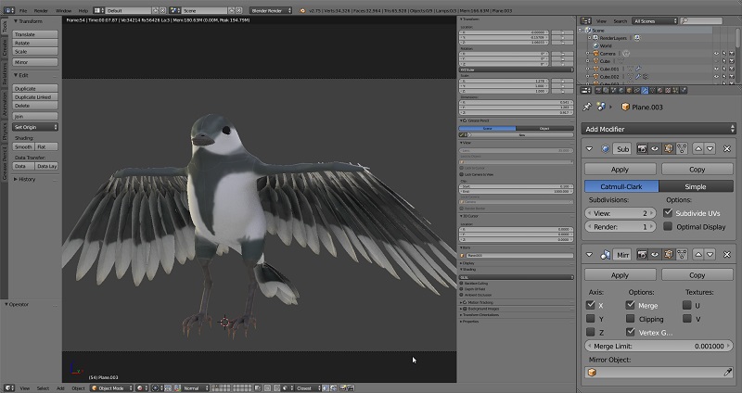Open the Help menu

(83, 10)
